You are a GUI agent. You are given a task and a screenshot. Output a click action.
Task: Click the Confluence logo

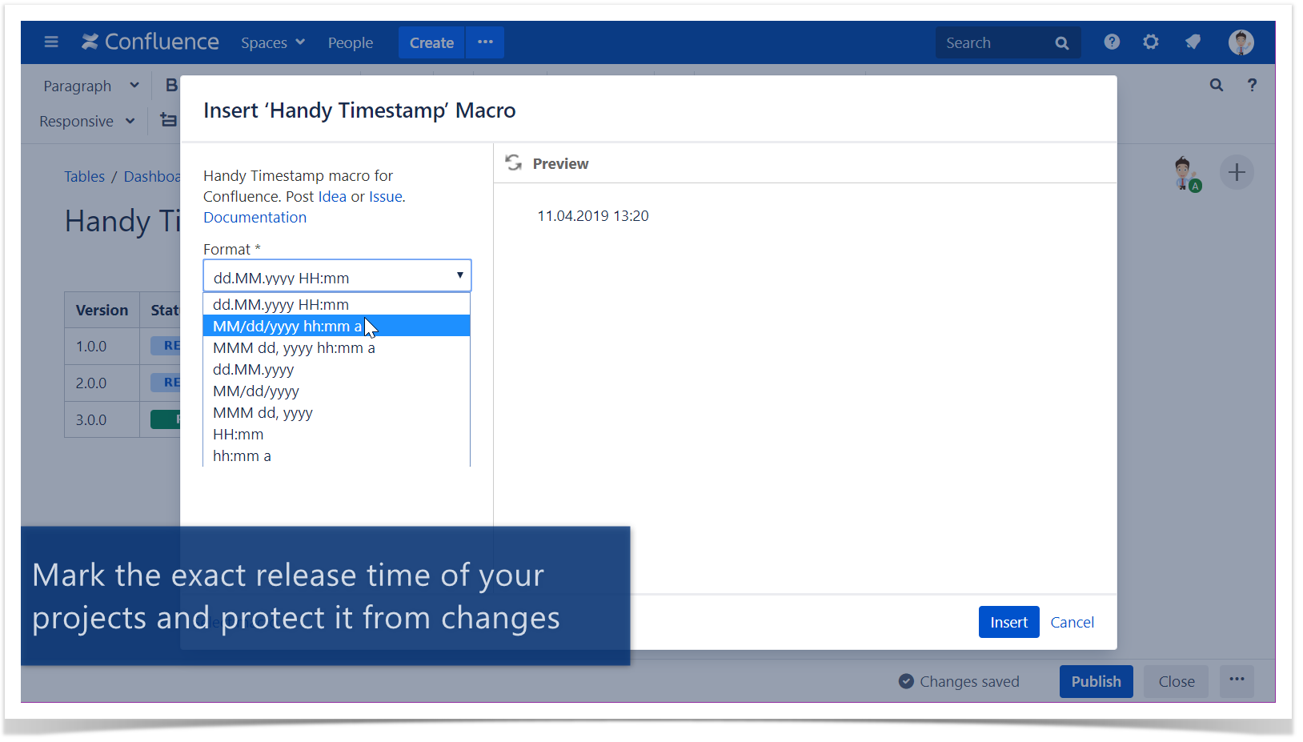click(x=150, y=42)
